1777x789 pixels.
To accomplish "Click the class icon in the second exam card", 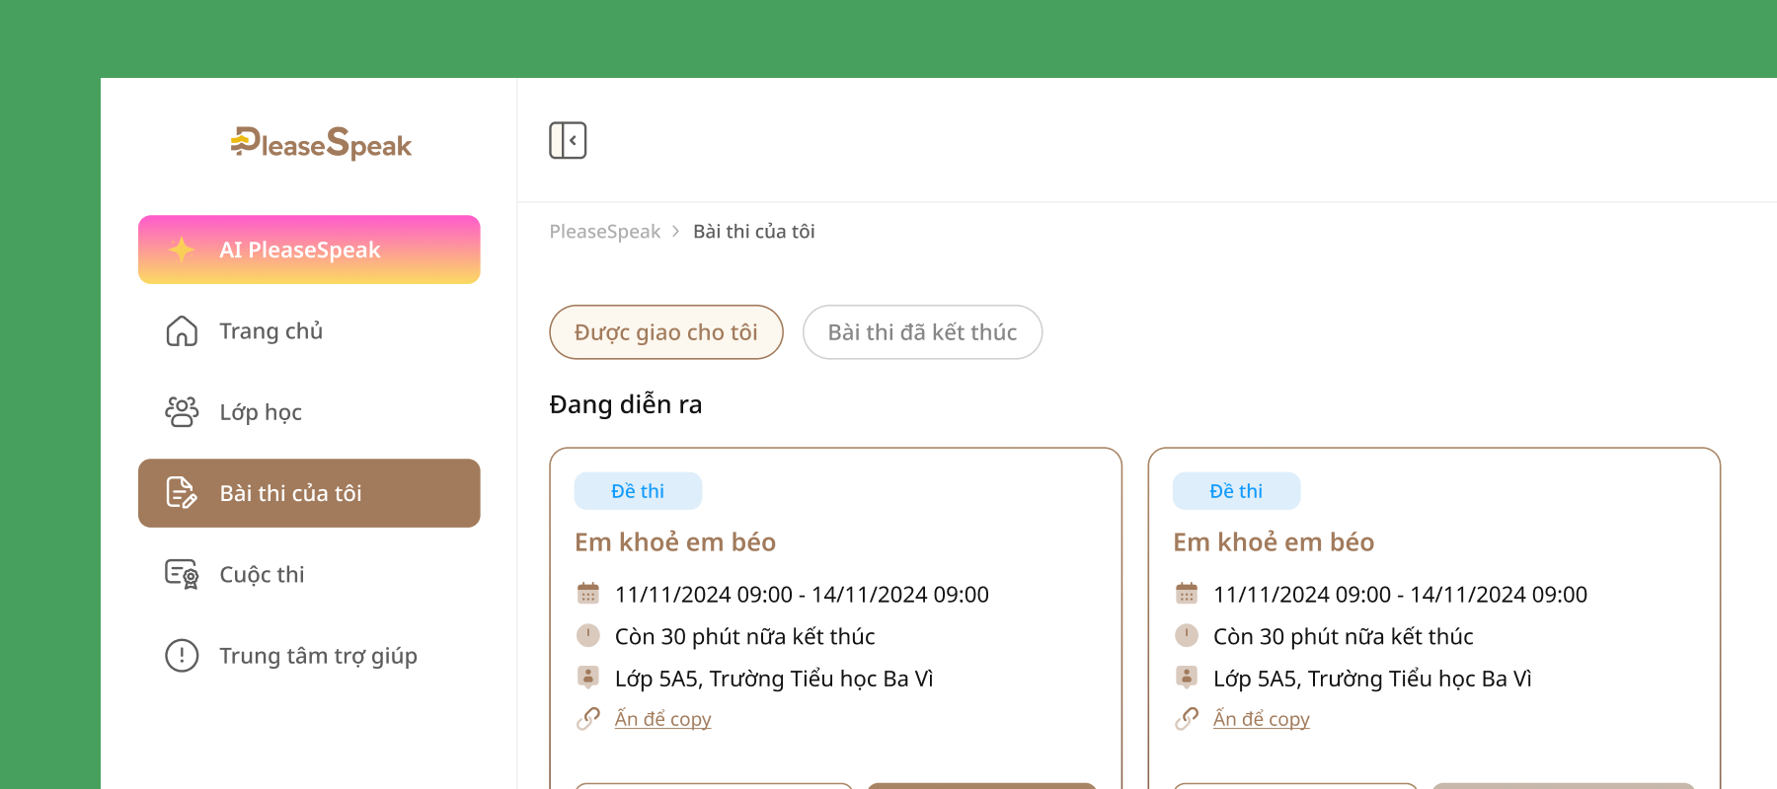I will [x=1187, y=678].
